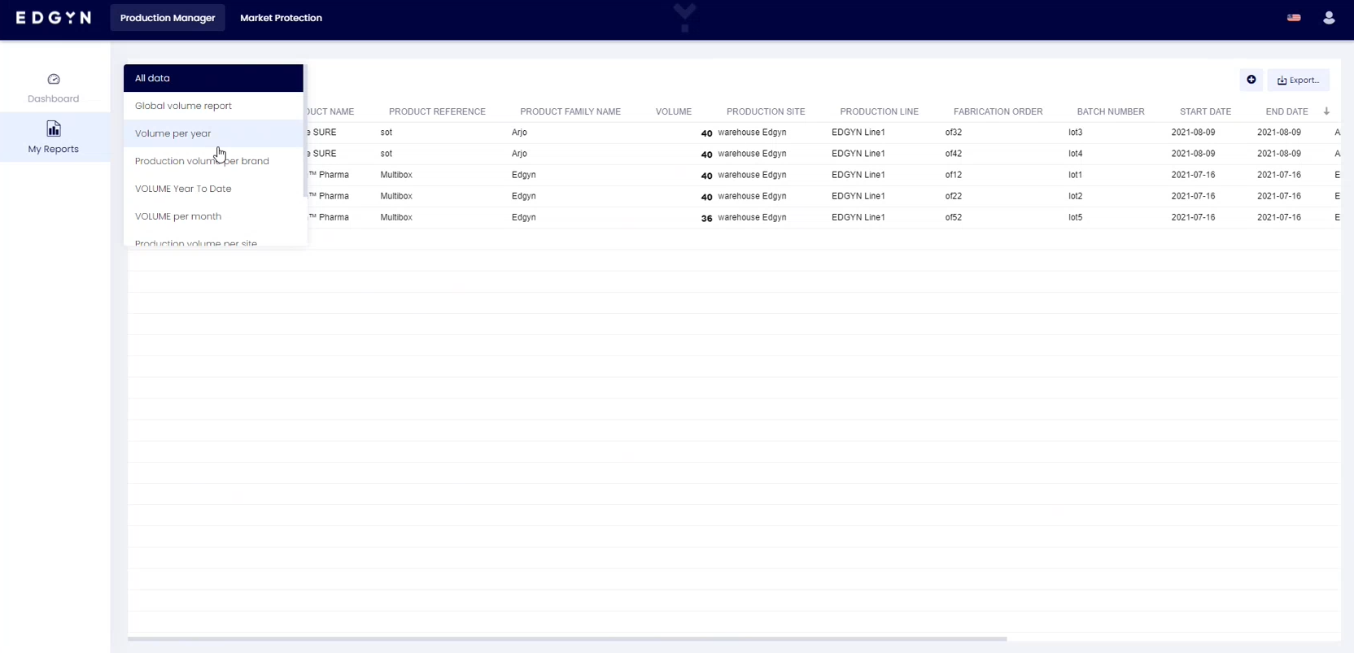1354x653 pixels.
Task: Click fabrication order of42 cell
Action: 953,153
